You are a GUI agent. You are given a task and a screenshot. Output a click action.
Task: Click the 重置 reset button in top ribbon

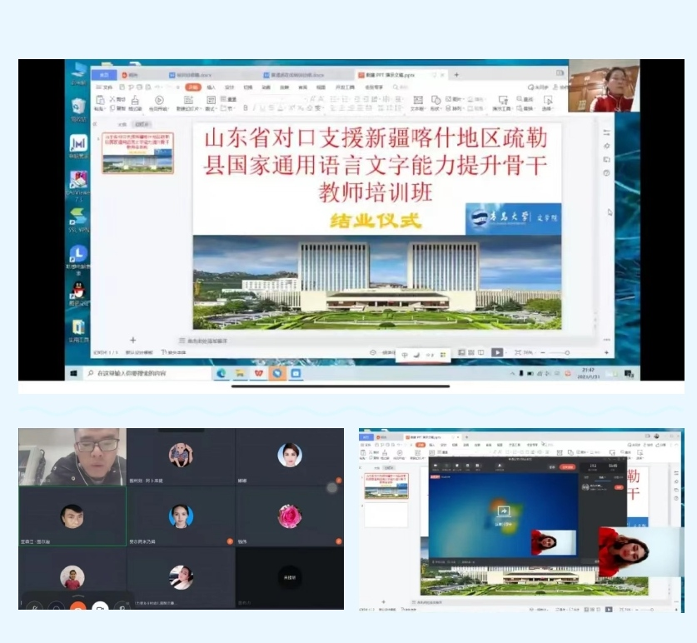click(x=228, y=99)
